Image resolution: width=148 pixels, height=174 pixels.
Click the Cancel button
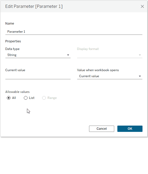pyautogui.click(x=102, y=129)
